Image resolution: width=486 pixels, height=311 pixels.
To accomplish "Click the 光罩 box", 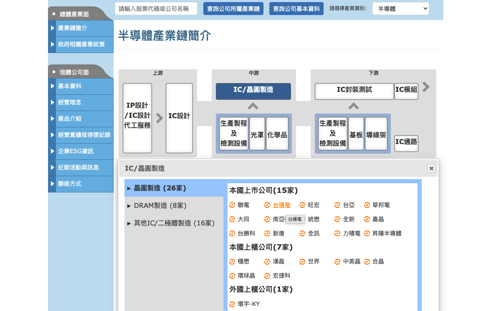I will click(257, 134).
